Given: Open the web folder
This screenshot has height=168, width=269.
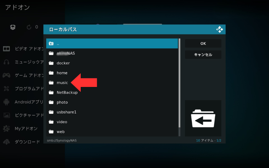Looking at the screenshot, I should (61, 132).
